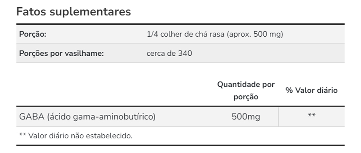Image resolution: width=361 pixels, height=153 pixels.
Task: Click the asterisks starting the footnote
Action: pos(23,135)
